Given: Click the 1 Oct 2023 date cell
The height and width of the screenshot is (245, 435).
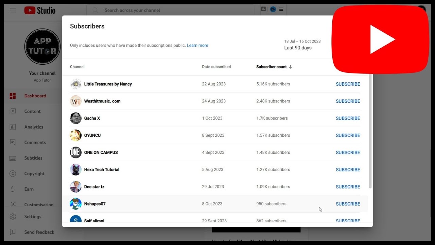Looking at the screenshot, I should [212, 118].
